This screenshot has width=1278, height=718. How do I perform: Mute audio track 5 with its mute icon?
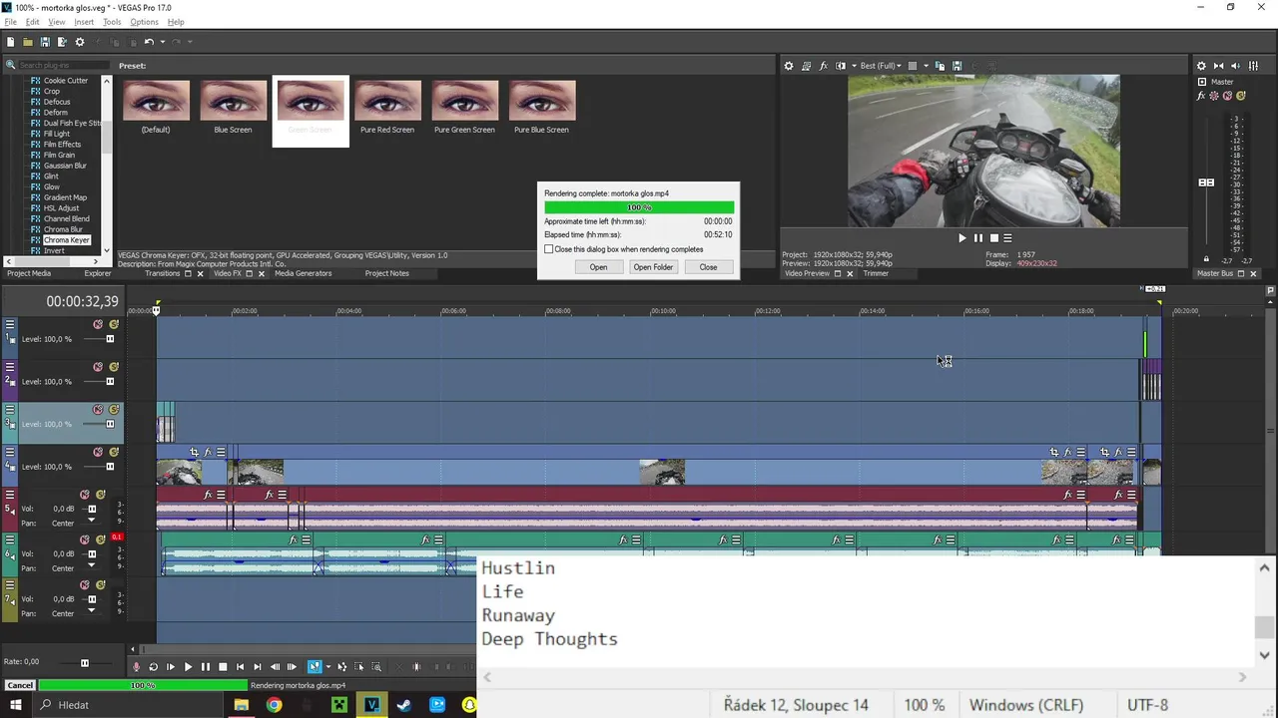pos(85,495)
